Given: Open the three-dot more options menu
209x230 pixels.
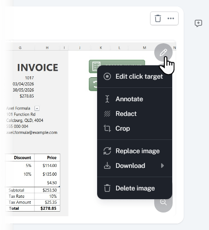Looking at the screenshot, I should [x=171, y=18].
